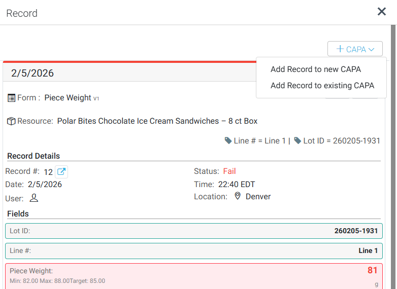Image resolution: width=397 pixels, height=289 pixels.
Task: Choose Add Record to existing CAPA
Action: pyautogui.click(x=322, y=86)
